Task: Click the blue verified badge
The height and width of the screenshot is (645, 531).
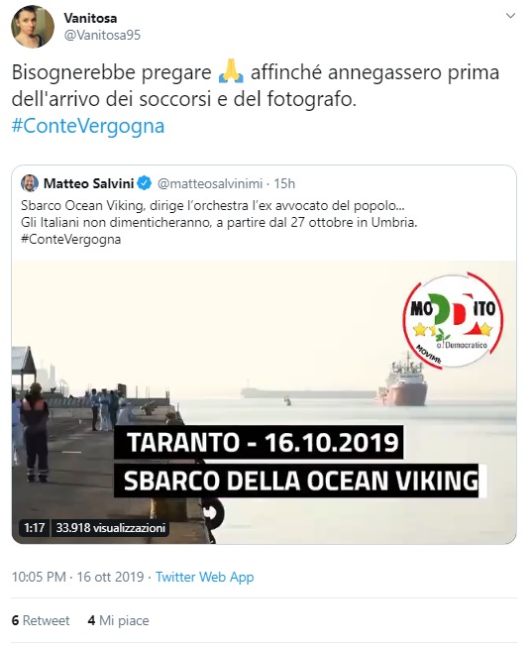Action: (144, 183)
